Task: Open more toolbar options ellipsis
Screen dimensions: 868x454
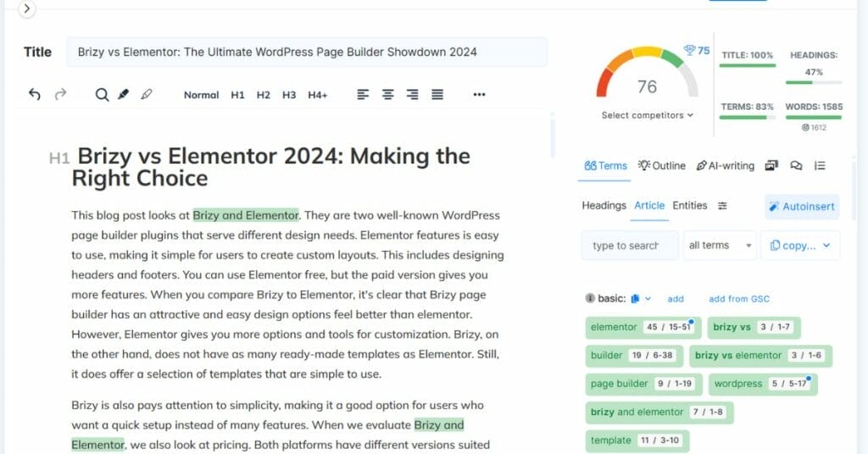Action: click(480, 95)
